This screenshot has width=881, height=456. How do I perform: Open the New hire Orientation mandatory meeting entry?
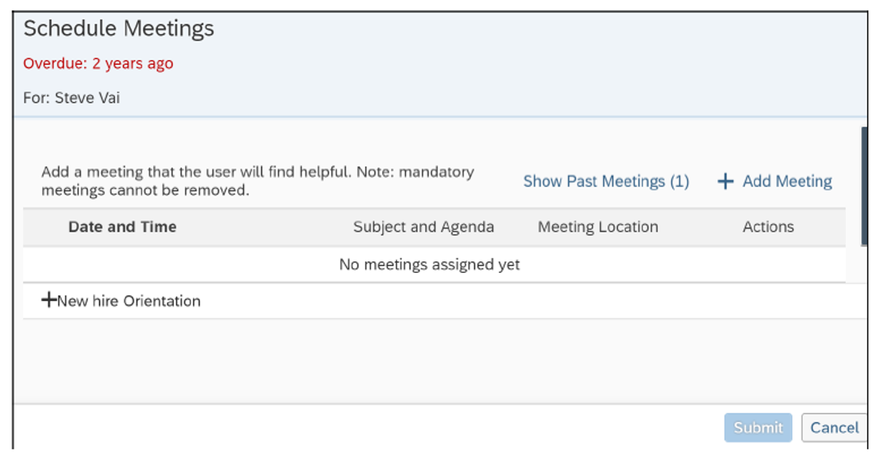coord(129,300)
